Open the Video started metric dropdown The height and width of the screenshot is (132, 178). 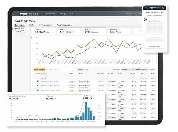50,96
